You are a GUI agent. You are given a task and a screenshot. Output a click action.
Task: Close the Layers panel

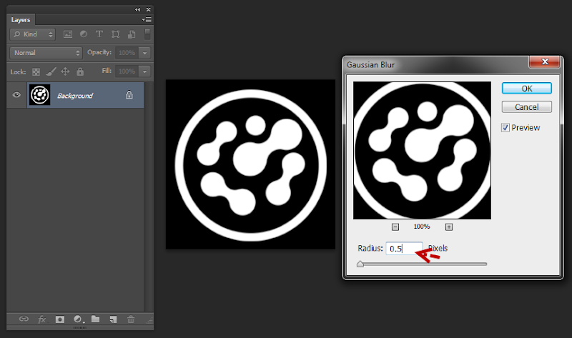[x=149, y=9]
